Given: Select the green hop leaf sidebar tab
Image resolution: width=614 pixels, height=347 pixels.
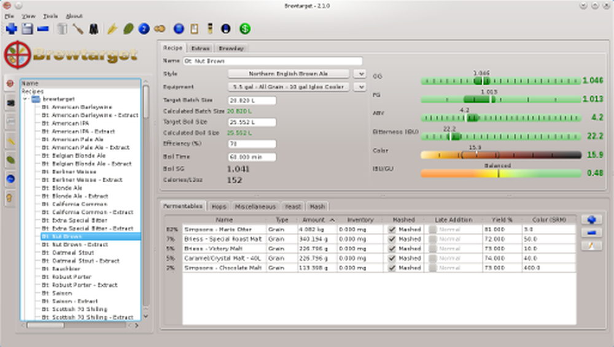Looking at the screenshot, I should click(10, 159).
